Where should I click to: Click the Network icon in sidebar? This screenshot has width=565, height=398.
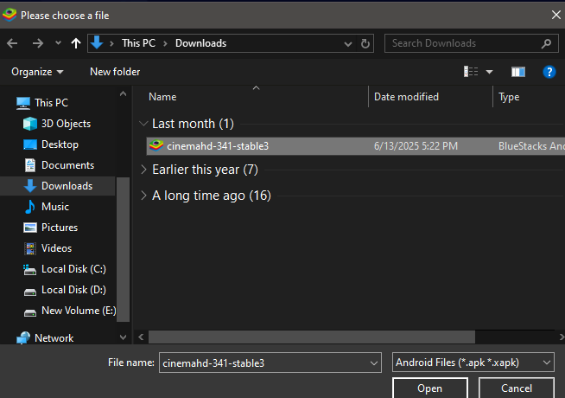click(x=23, y=338)
